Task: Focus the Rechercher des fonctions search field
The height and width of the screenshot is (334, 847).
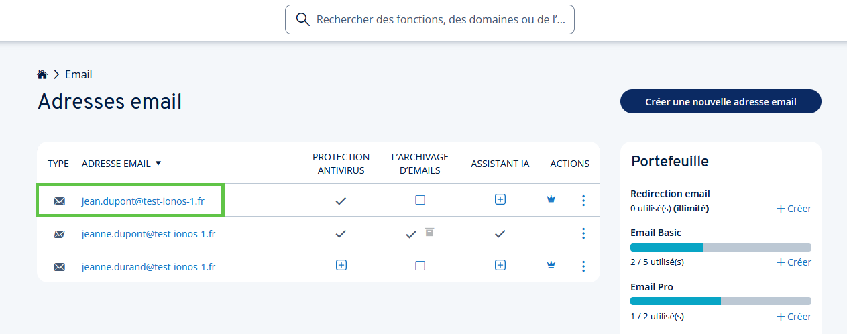Action: tap(430, 19)
